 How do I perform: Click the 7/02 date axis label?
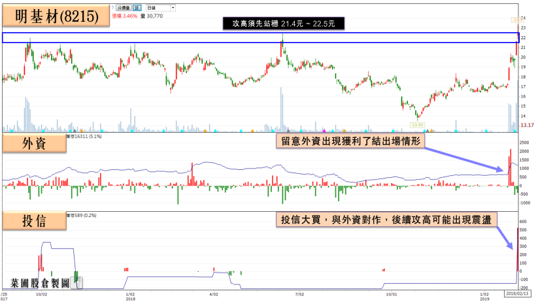[299, 294]
